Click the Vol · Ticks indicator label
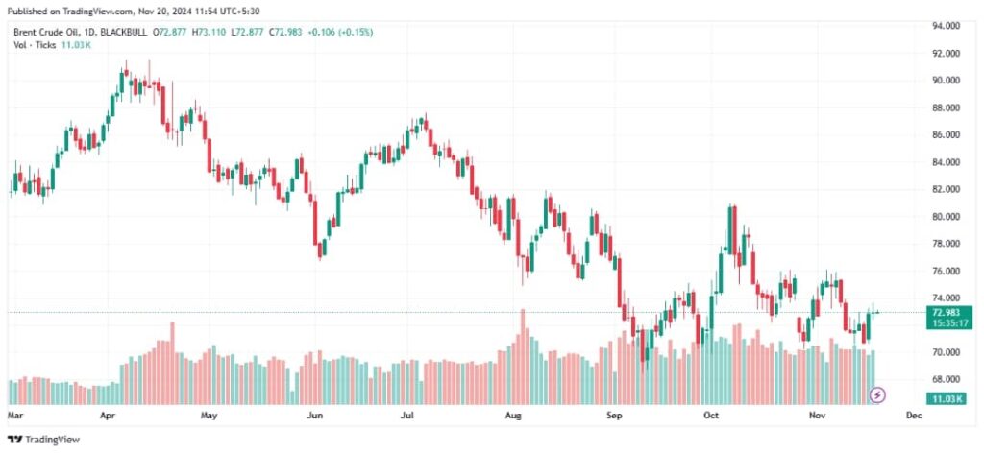 34,44
